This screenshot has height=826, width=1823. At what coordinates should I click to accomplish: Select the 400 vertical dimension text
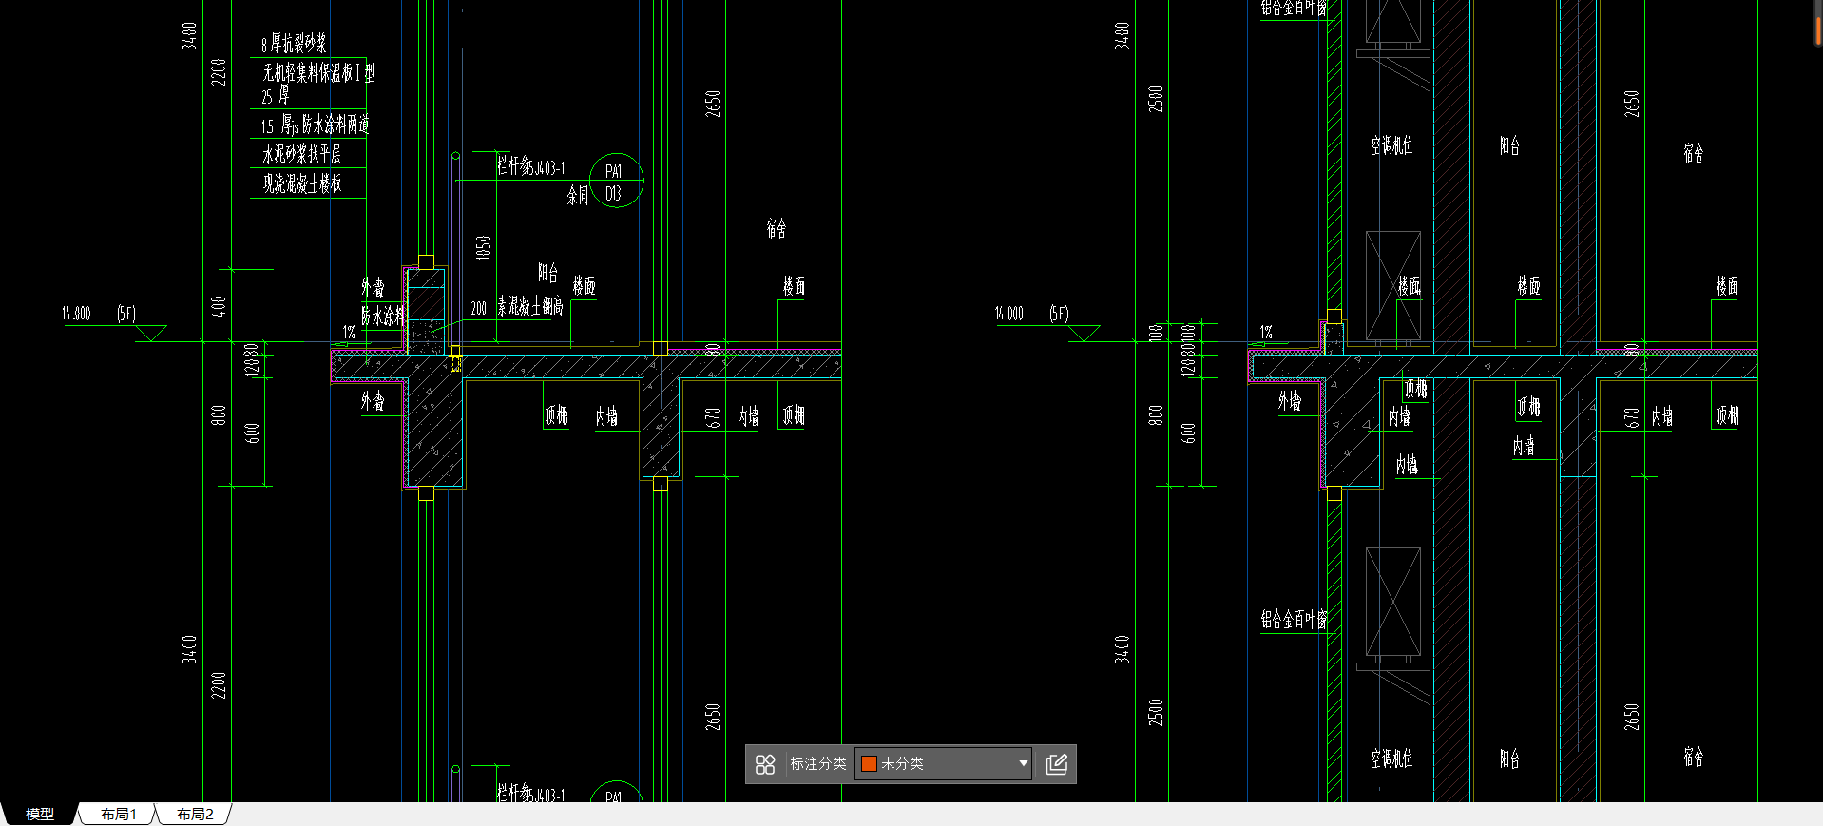[x=220, y=306]
